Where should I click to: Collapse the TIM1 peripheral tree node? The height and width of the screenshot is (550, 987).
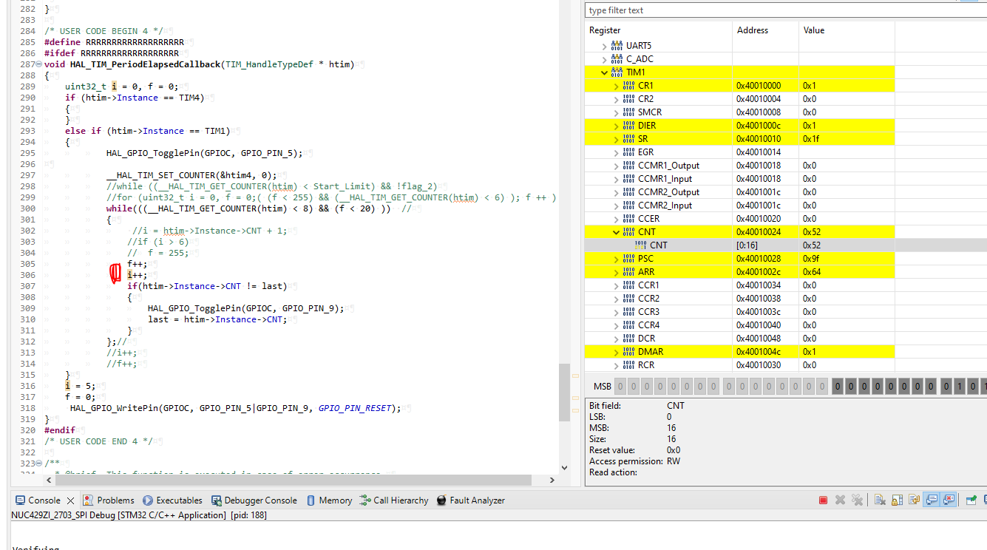tap(604, 72)
